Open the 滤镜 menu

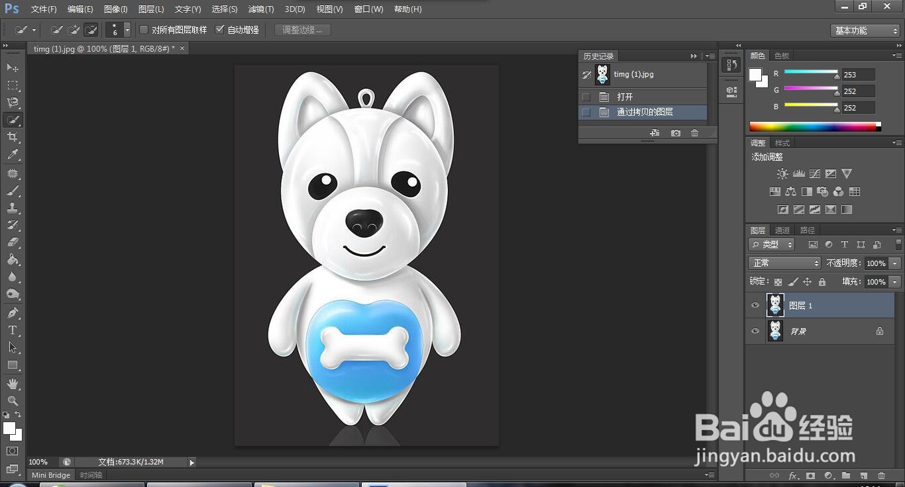pos(260,9)
